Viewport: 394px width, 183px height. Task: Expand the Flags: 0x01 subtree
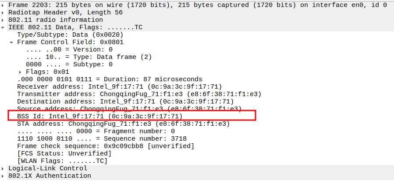tap(21, 72)
